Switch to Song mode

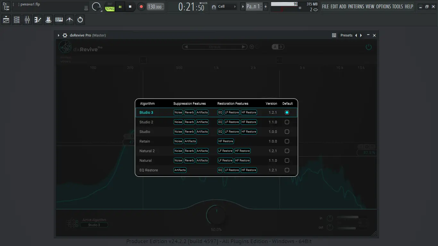click(x=110, y=9)
